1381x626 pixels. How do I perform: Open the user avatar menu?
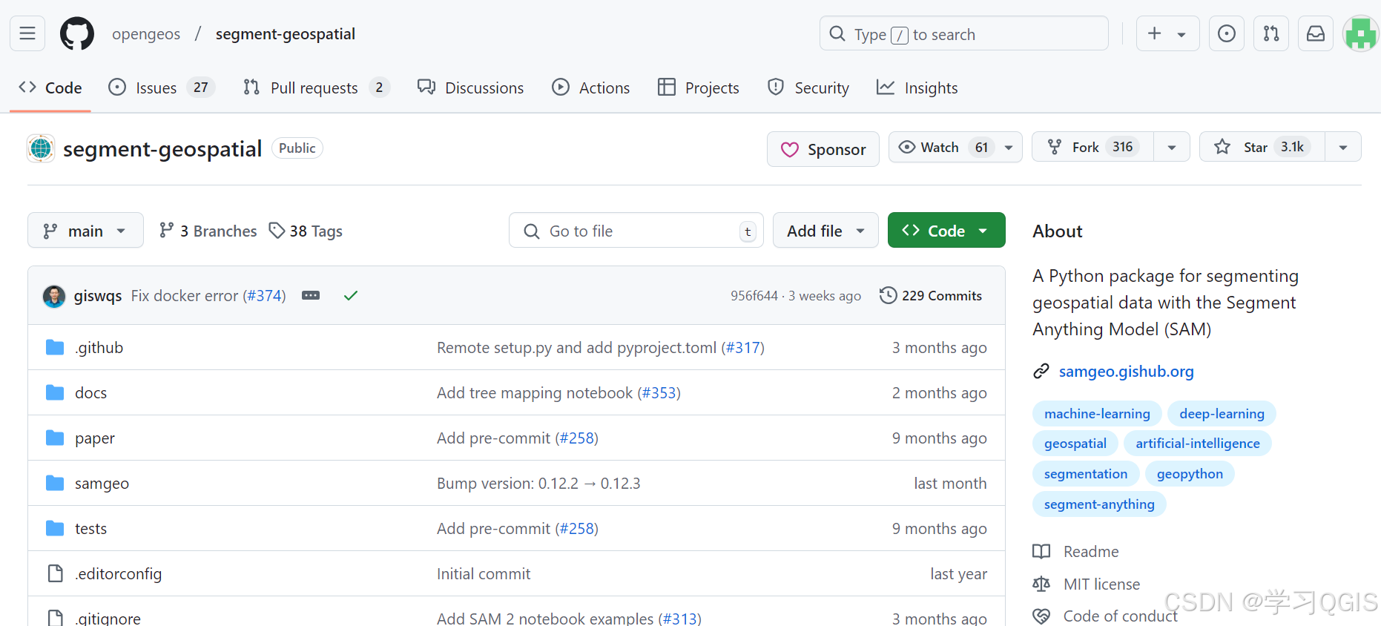pyautogui.click(x=1361, y=33)
